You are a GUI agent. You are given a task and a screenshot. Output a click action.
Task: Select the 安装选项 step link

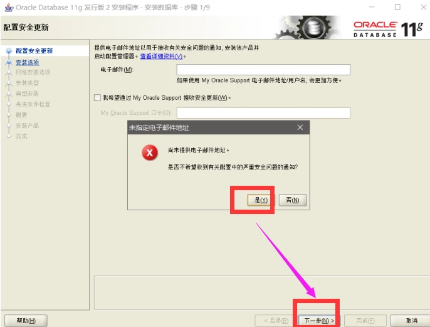coord(27,62)
